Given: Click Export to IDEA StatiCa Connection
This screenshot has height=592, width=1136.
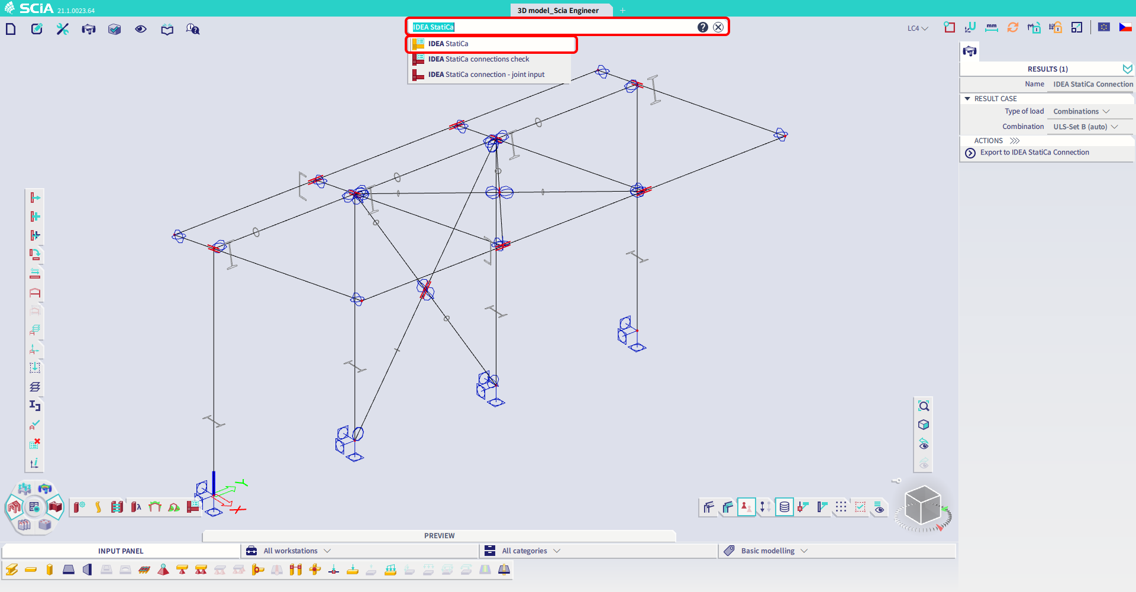Looking at the screenshot, I should pos(1034,153).
